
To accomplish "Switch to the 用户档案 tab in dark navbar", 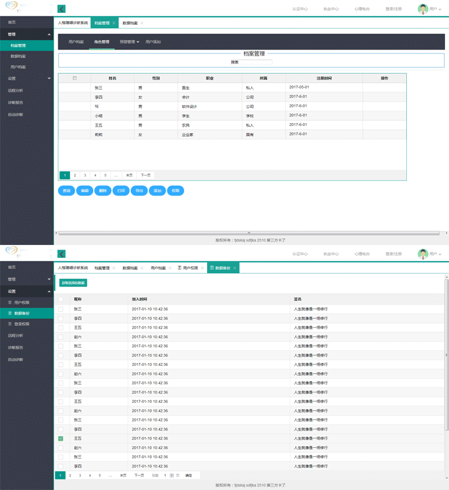I will [x=76, y=42].
